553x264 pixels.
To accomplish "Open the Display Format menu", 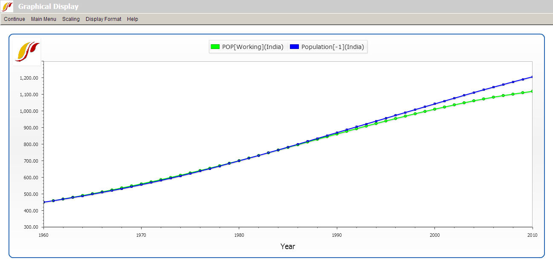I will [x=103, y=19].
